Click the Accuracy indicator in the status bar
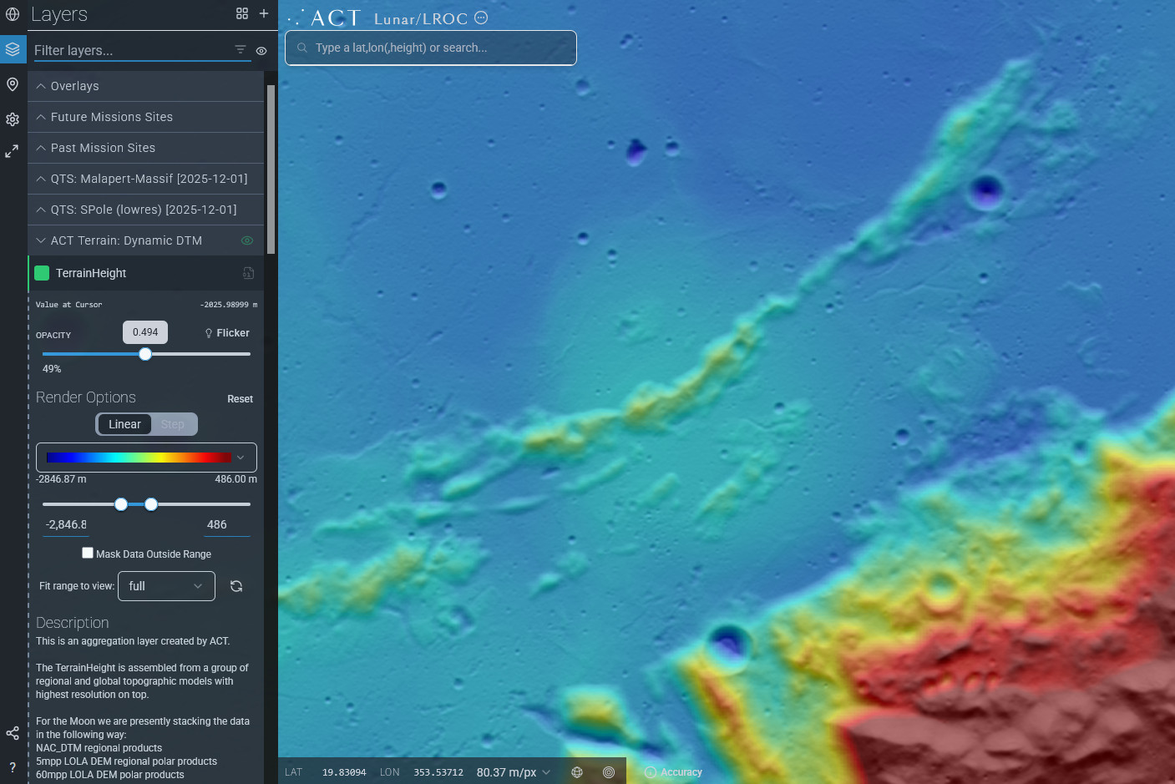Screen dimensions: 1175x784 (x=673, y=772)
